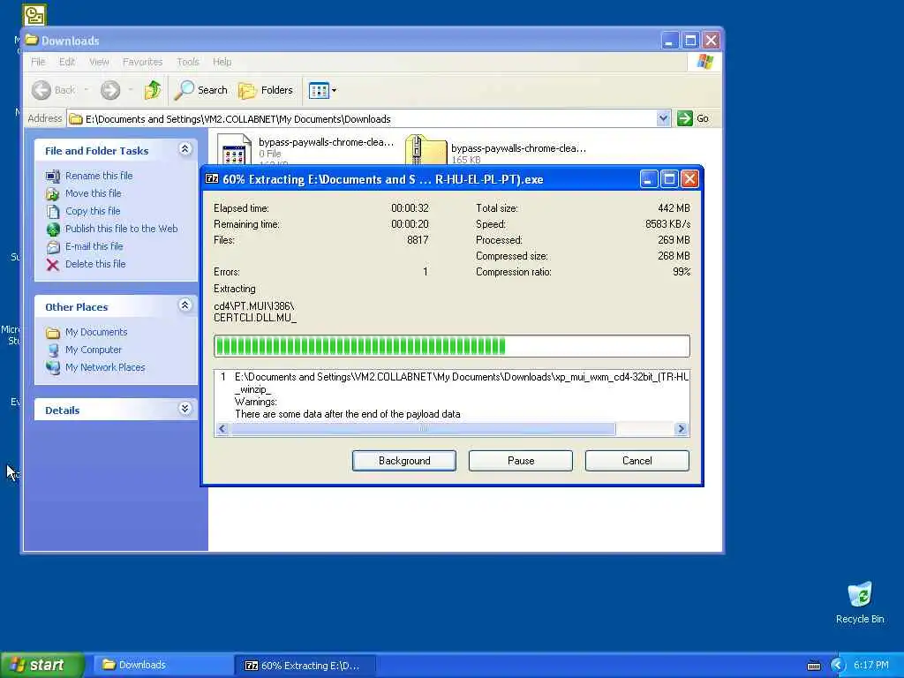Click the 6:17 PM clock
Screen dimensions: 904x678
(x=870, y=665)
